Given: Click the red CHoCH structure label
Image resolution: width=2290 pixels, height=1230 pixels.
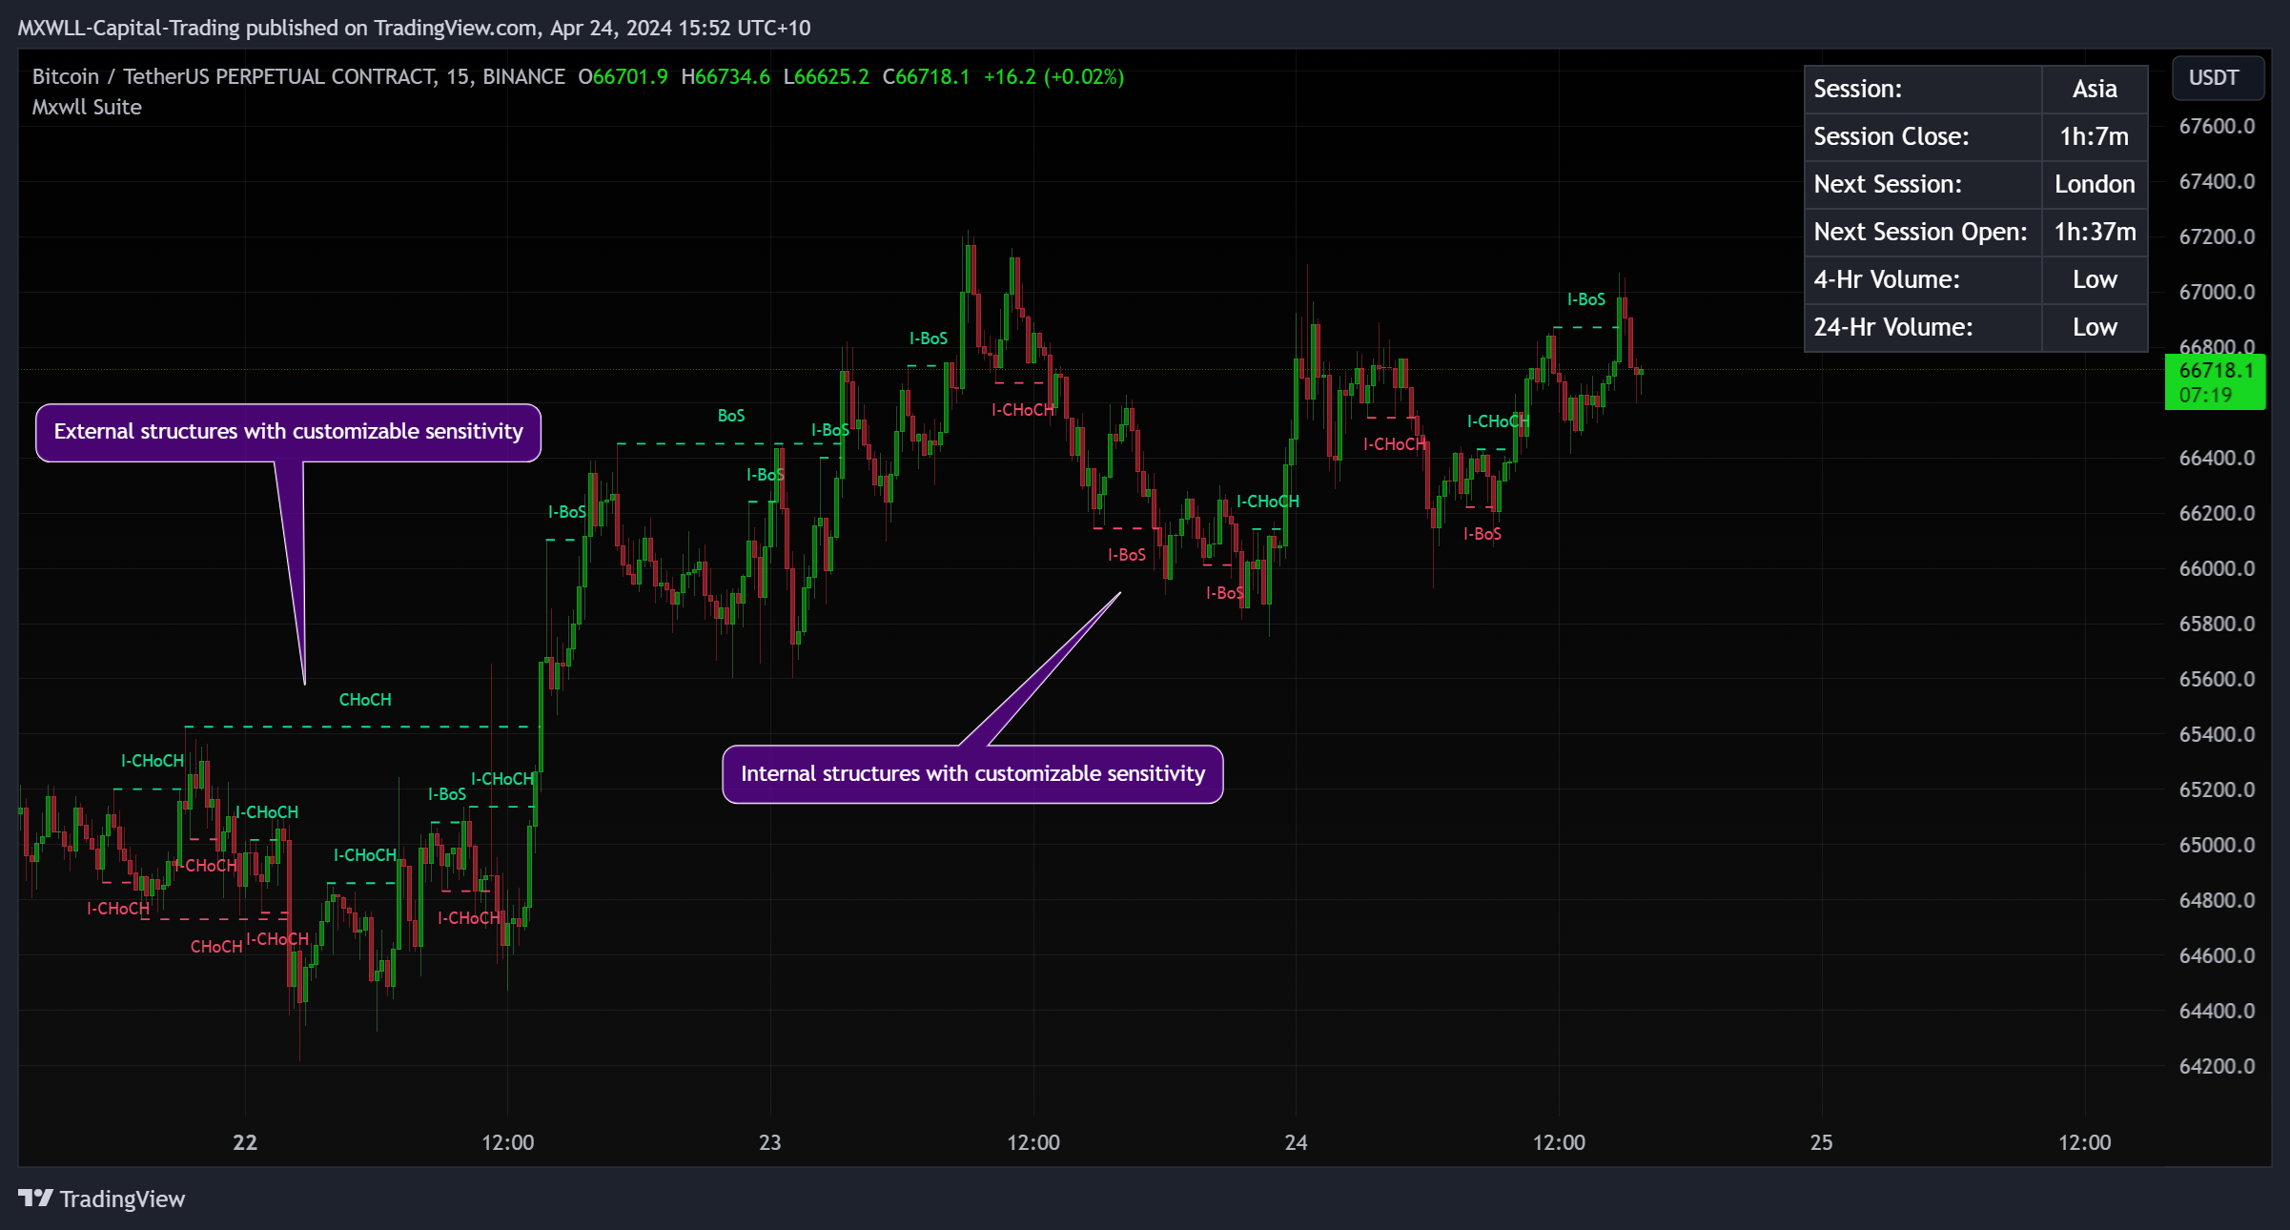Looking at the screenshot, I should tap(216, 947).
